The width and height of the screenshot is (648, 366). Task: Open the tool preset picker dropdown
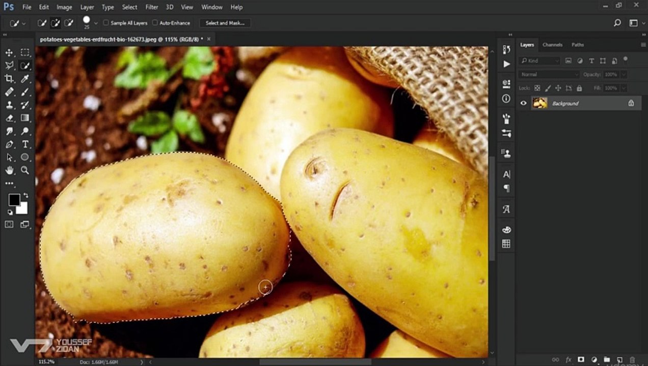click(23, 23)
